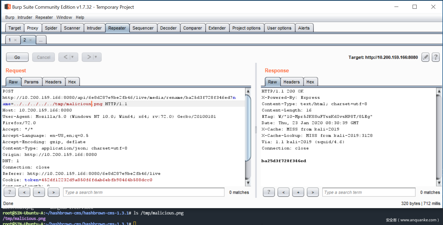Image resolution: width=443 pixels, height=225 pixels.
Task: Edit target with the pencil icon
Action: tap(425, 57)
